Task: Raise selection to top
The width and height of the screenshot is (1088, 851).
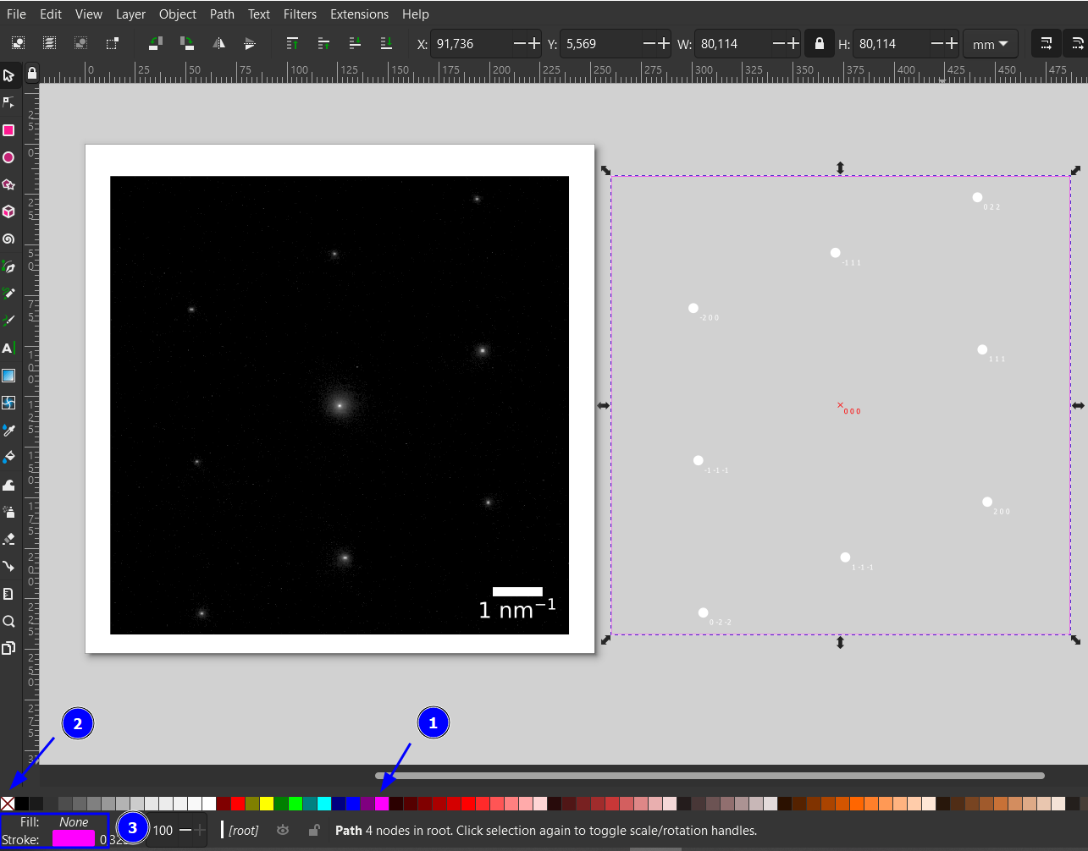Action: [293, 43]
